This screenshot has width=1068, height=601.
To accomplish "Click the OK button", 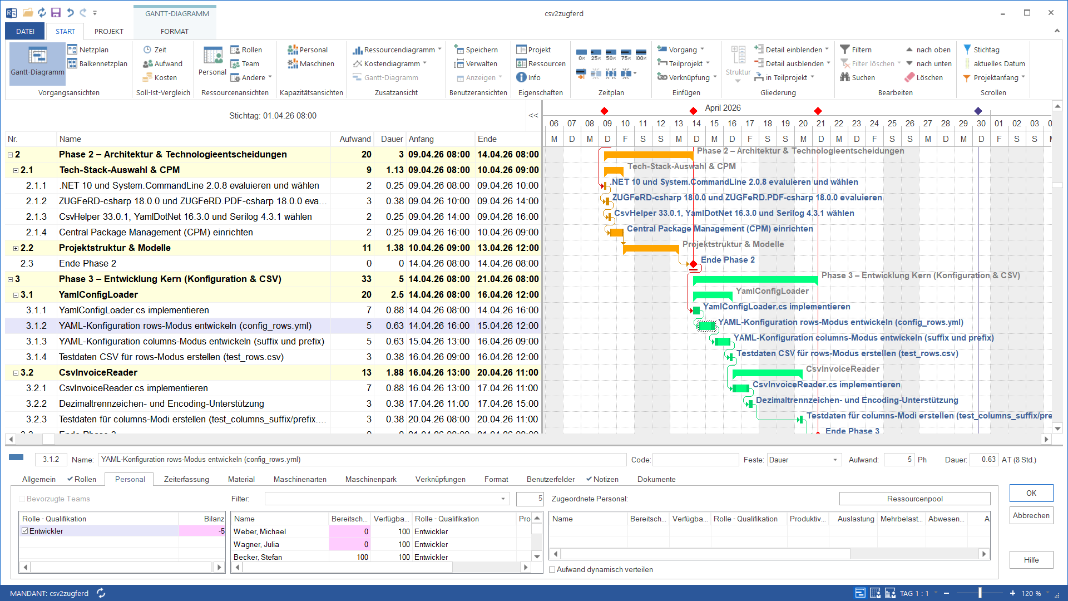I will (1031, 493).
